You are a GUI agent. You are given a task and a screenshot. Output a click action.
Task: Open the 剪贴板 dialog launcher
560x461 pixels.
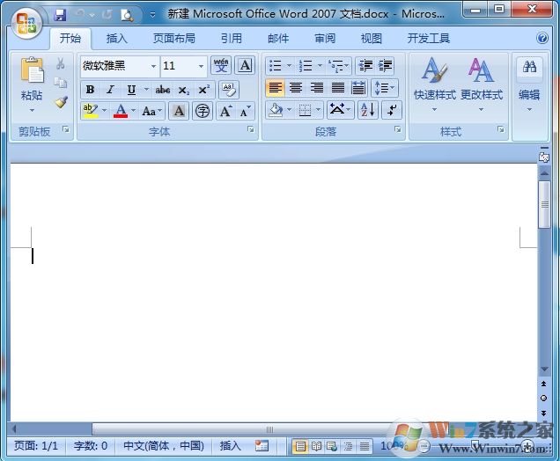[x=66, y=129]
